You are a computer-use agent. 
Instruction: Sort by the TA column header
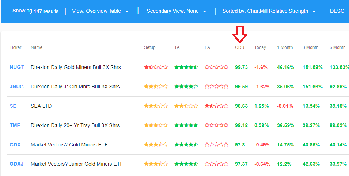(177, 47)
